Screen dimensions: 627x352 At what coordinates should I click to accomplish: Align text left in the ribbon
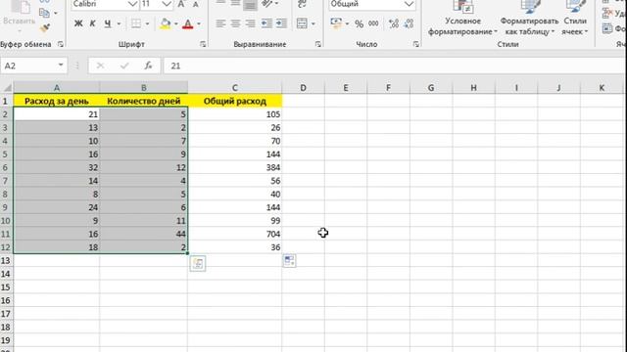coord(220,23)
